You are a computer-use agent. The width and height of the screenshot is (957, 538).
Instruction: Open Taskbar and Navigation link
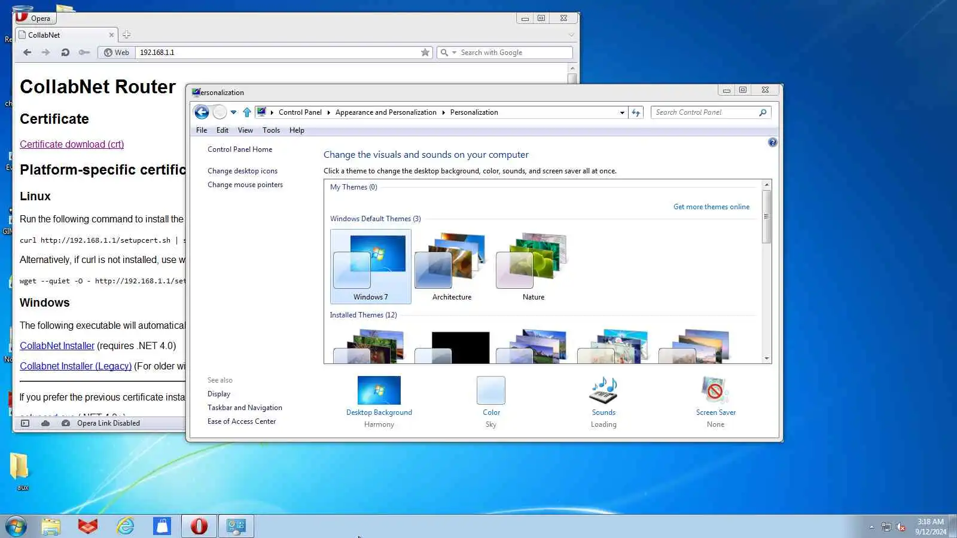[245, 408]
